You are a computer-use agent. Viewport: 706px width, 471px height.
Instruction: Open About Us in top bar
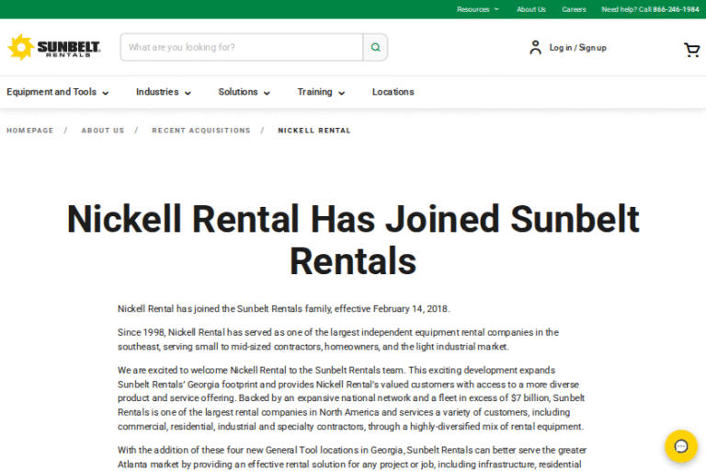(530, 9)
